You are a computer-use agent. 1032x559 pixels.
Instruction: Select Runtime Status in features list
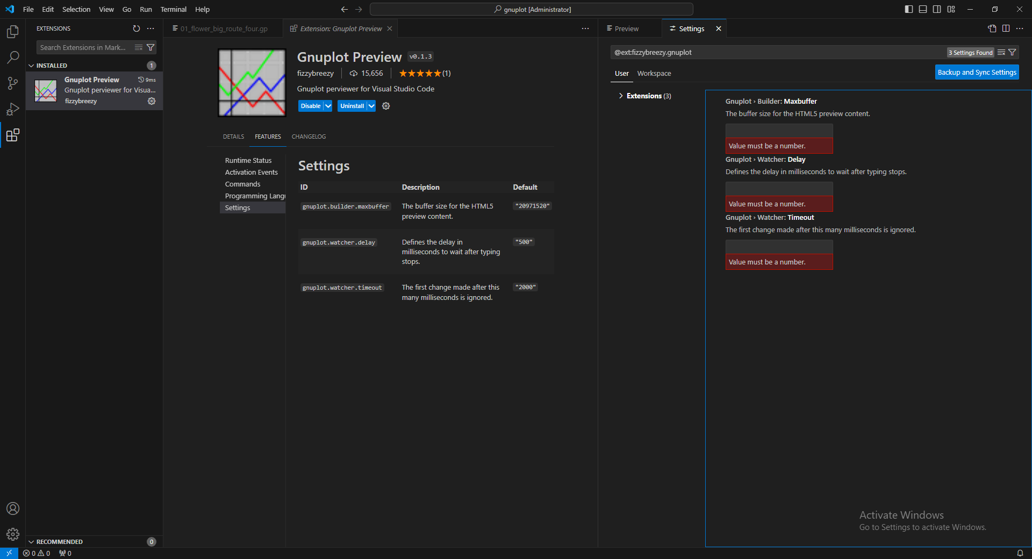[x=248, y=160]
